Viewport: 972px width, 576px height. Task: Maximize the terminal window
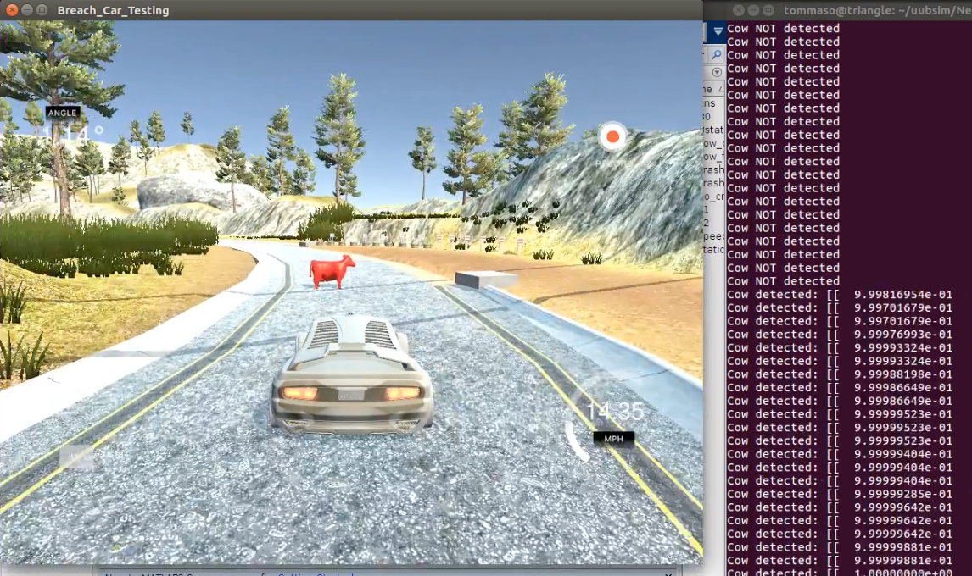tap(768, 10)
